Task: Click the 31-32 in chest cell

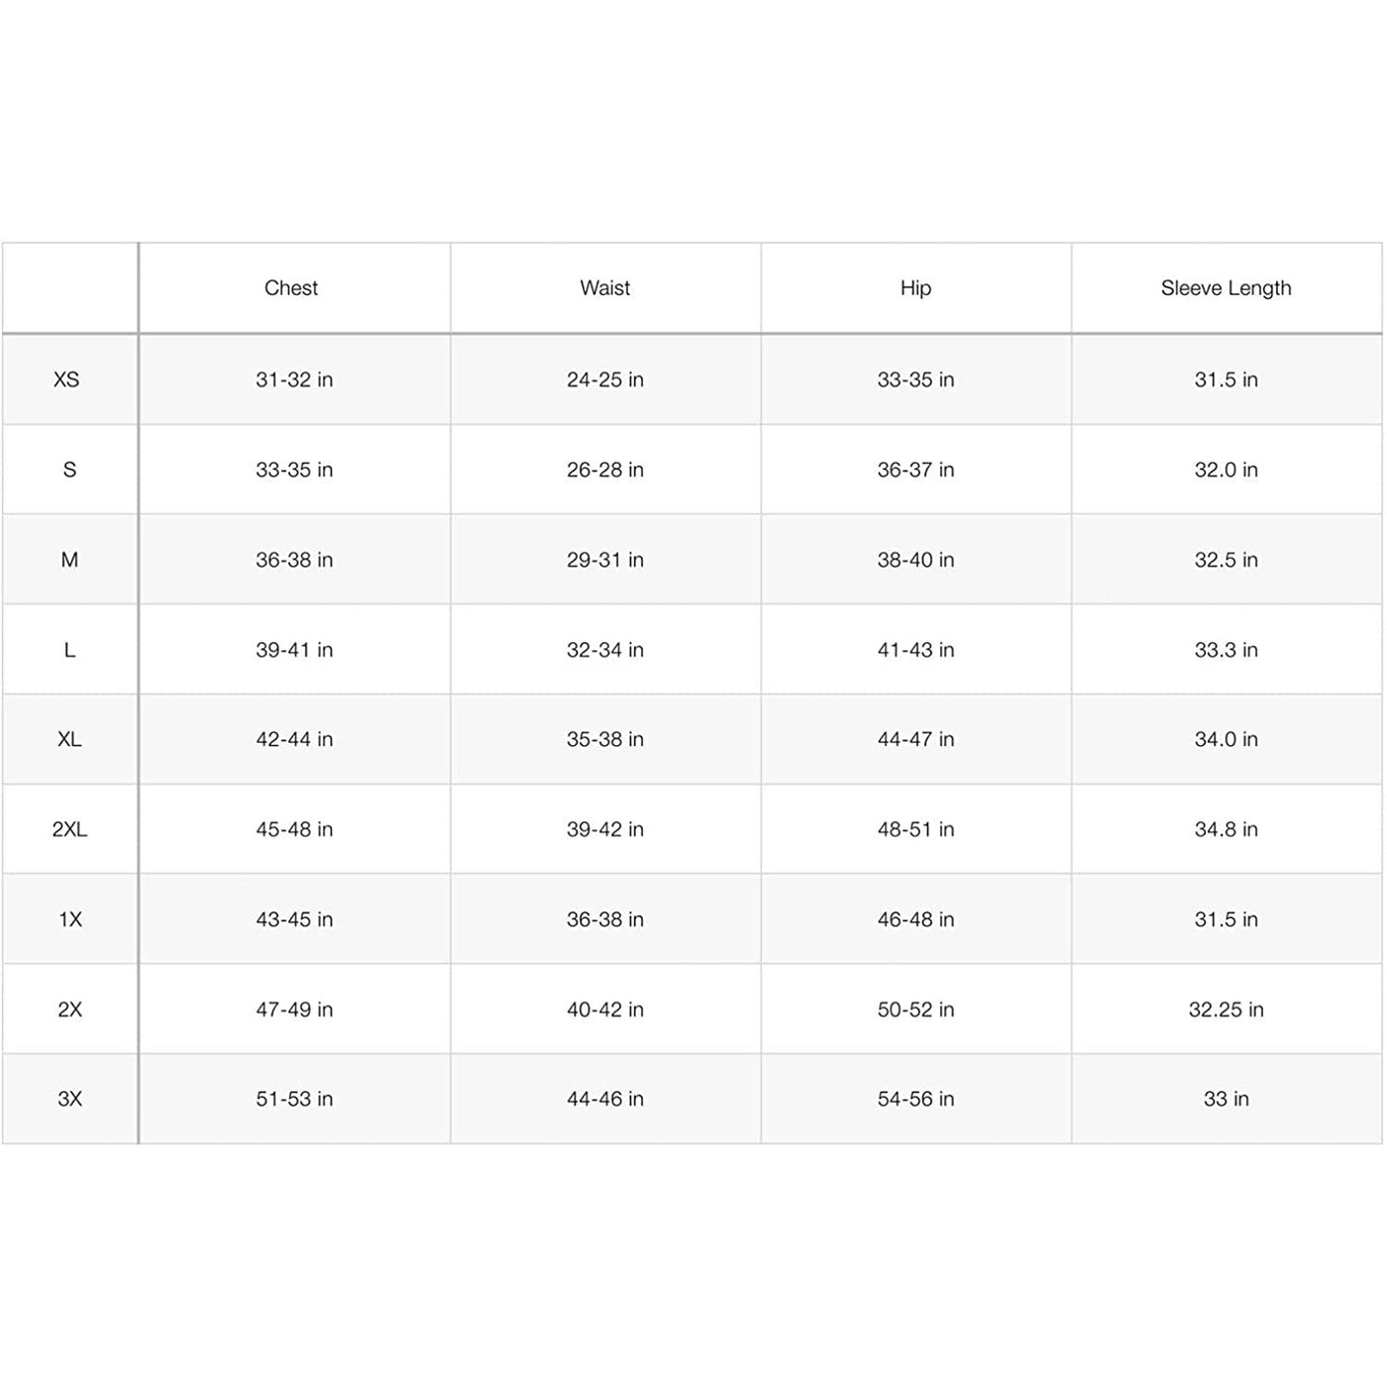Action: [294, 379]
